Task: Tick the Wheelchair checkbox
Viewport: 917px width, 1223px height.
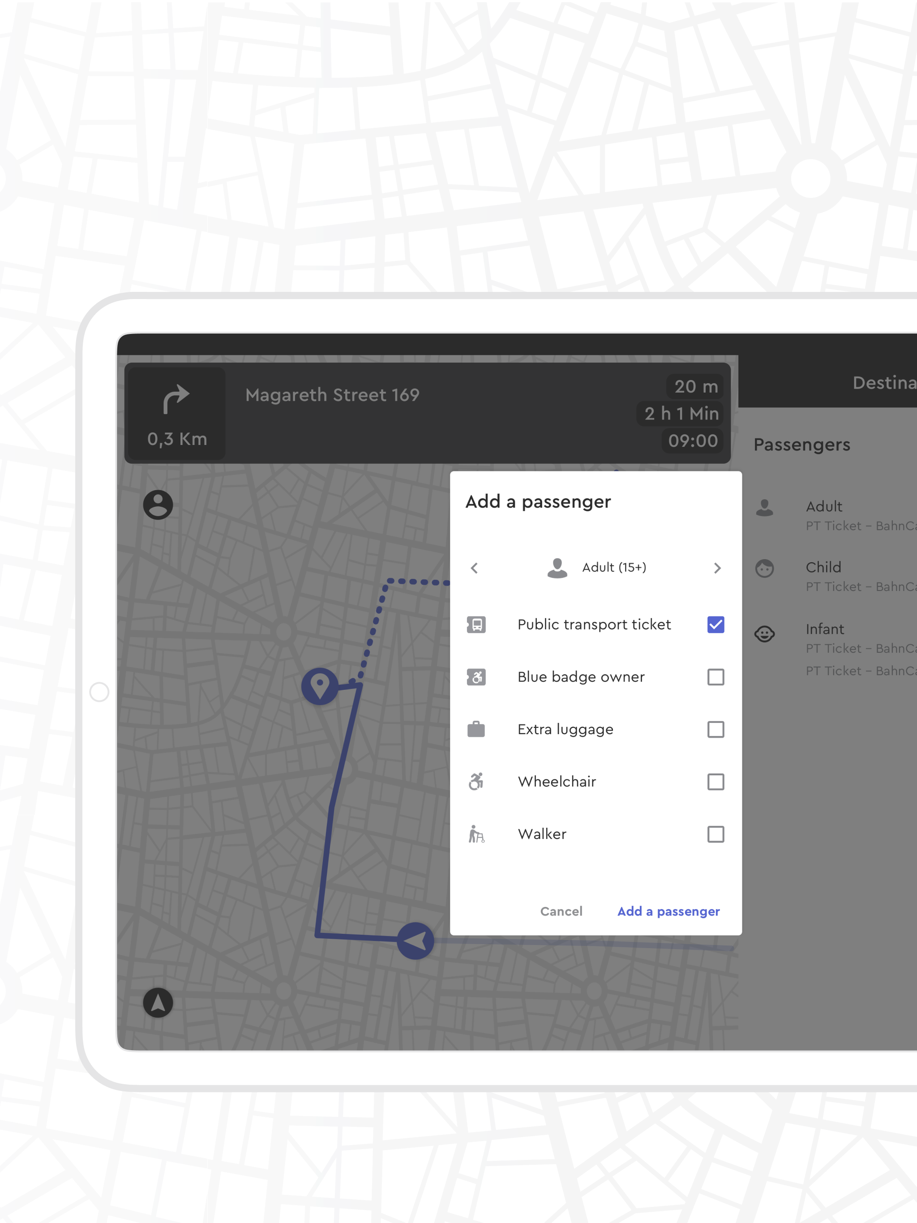Action: (x=716, y=782)
